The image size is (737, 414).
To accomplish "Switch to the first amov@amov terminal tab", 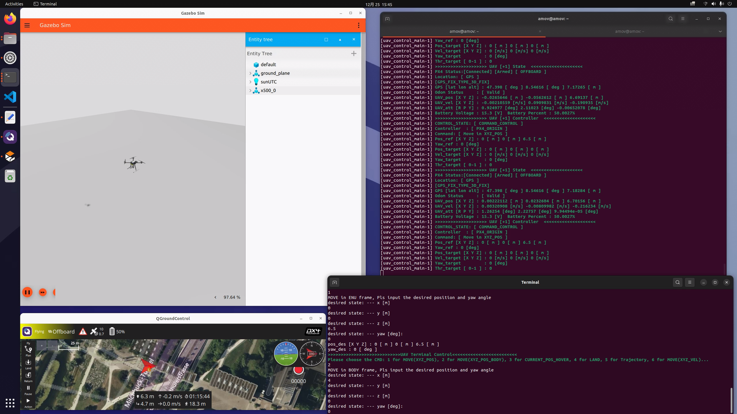I will (x=464, y=31).
